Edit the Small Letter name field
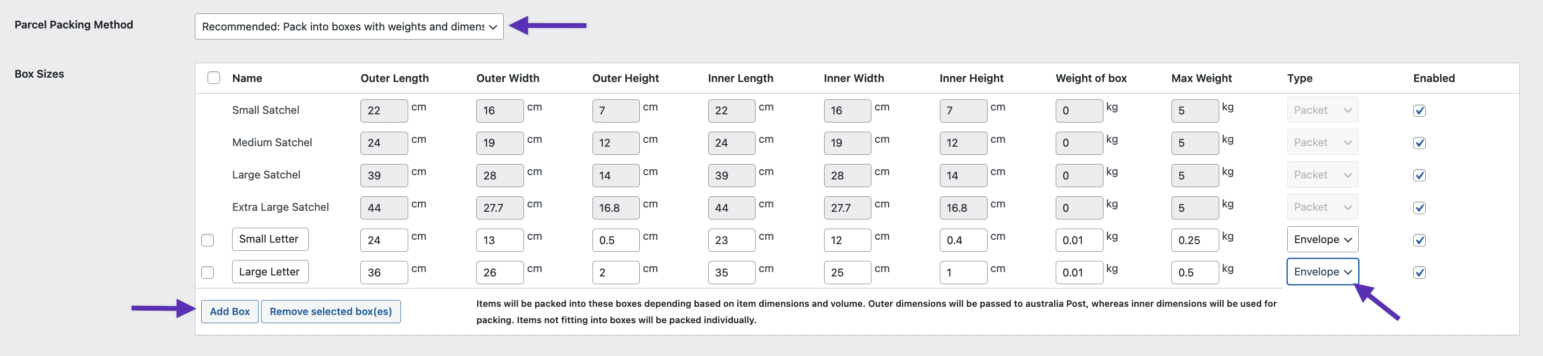The height and width of the screenshot is (356, 1543). point(270,238)
